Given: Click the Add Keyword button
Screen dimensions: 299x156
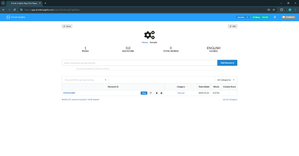Looking at the screenshot, I should coord(227,63).
